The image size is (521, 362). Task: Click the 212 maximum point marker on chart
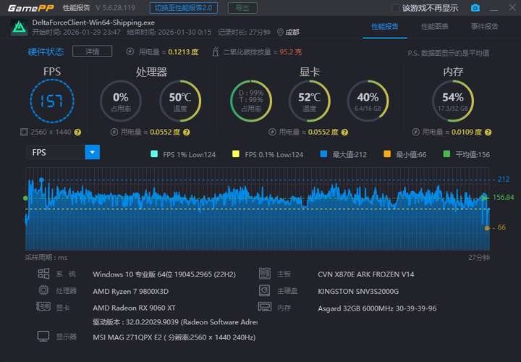tap(41, 180)
